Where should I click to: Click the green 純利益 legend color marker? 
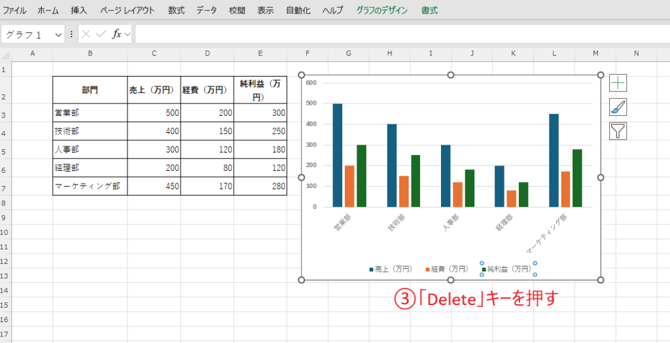(484, 270)
